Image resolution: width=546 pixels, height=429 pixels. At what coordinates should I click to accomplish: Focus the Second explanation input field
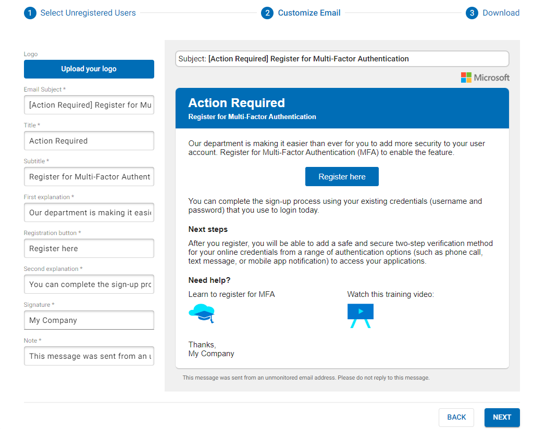point(89,284)
